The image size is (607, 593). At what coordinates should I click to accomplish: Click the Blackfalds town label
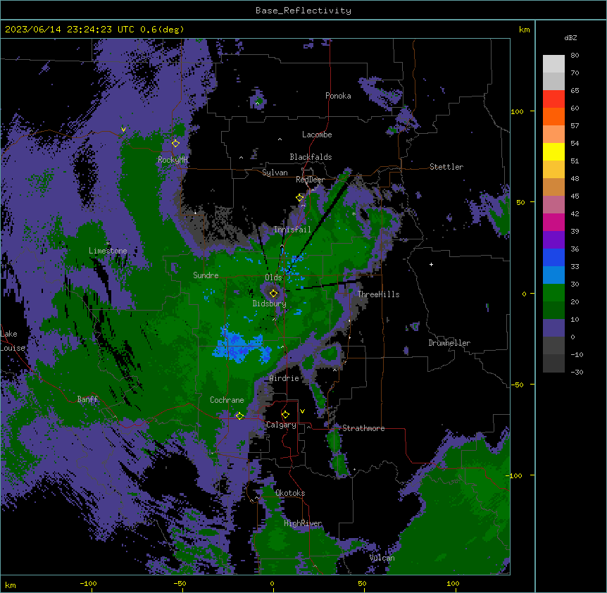click(x=311, y=157)
